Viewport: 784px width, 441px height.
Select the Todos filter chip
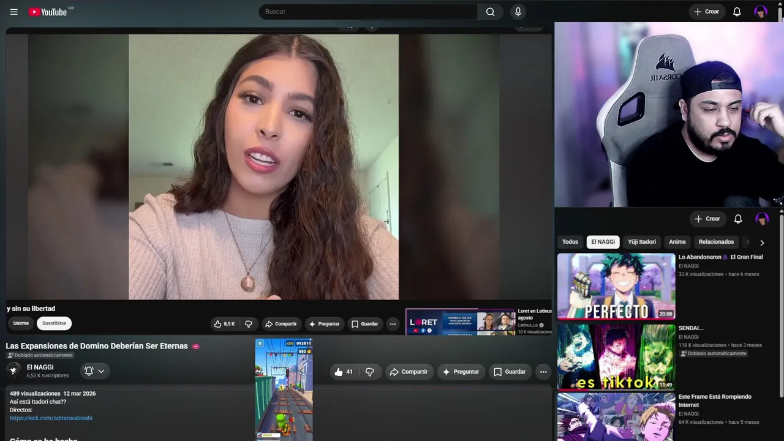point(570,242)
